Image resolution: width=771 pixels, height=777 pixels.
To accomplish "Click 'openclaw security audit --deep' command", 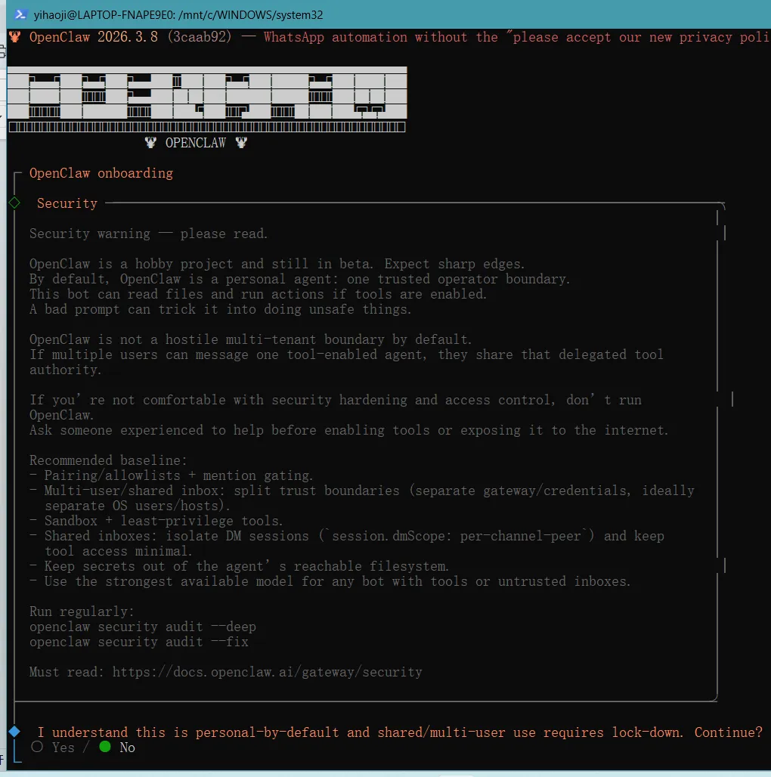I will [143, 627].
